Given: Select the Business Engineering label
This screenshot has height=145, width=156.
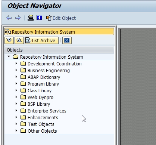Looking at the screenshot, I should pos(49,71).
